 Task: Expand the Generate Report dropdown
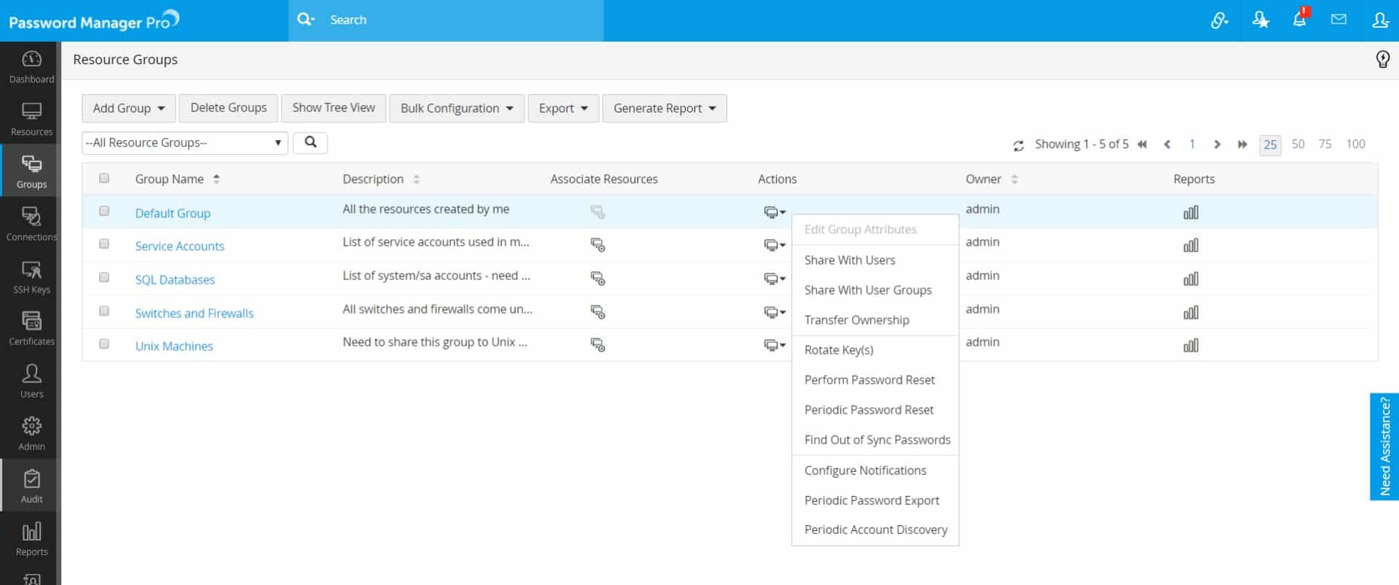pyautogui.click(x=664, y=108)
